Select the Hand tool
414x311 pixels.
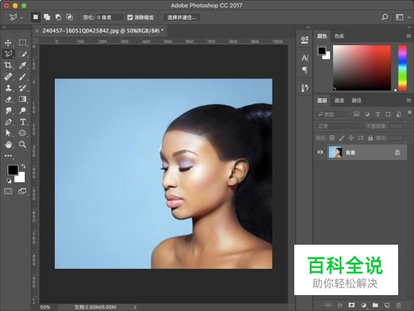click(x=8, y=144)
